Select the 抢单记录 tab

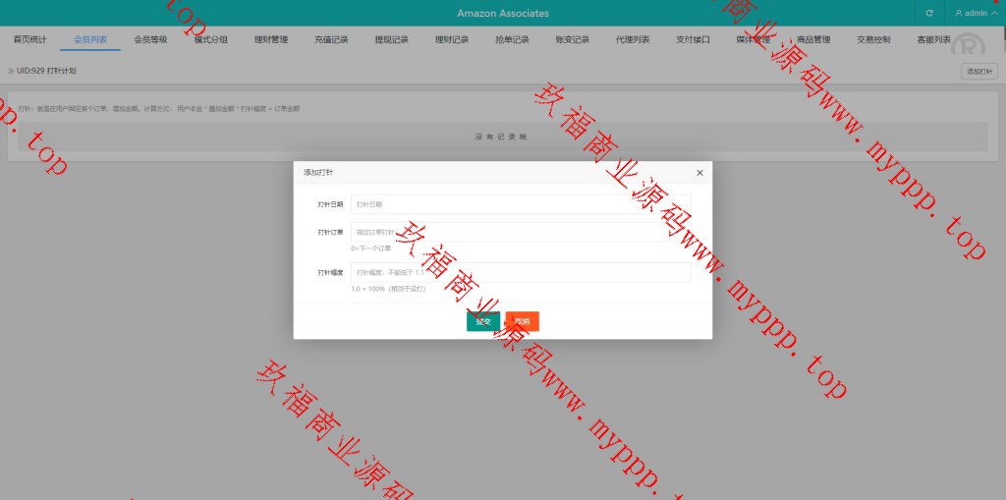pos(512,40)
